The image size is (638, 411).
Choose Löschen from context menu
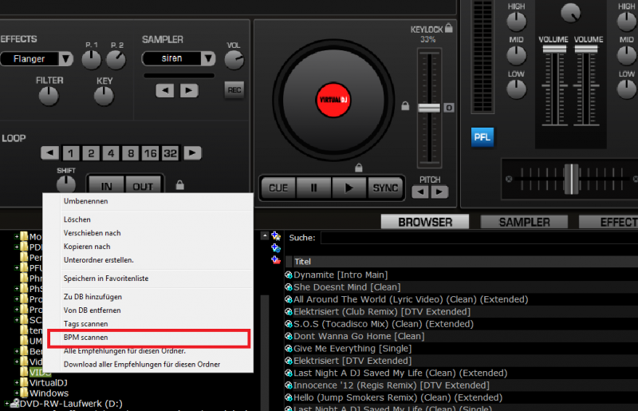[x=150, y=219]
